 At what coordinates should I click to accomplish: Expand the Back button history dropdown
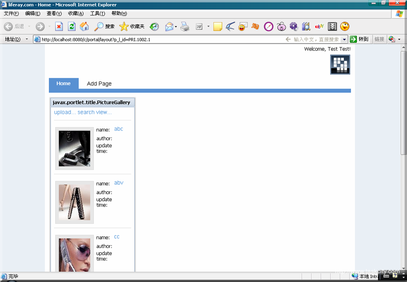tap(29, 27)
